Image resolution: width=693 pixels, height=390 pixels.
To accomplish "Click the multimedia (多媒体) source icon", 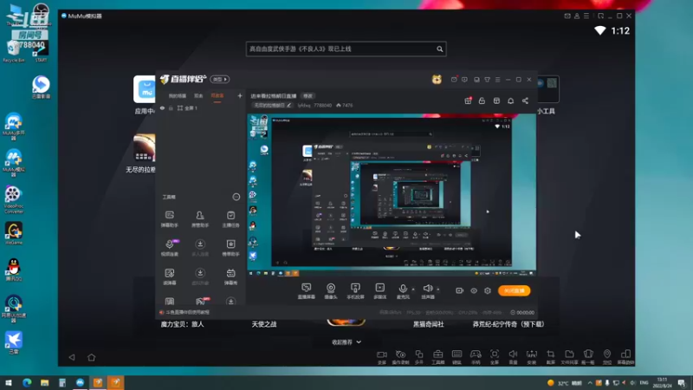I will (380, 288).
